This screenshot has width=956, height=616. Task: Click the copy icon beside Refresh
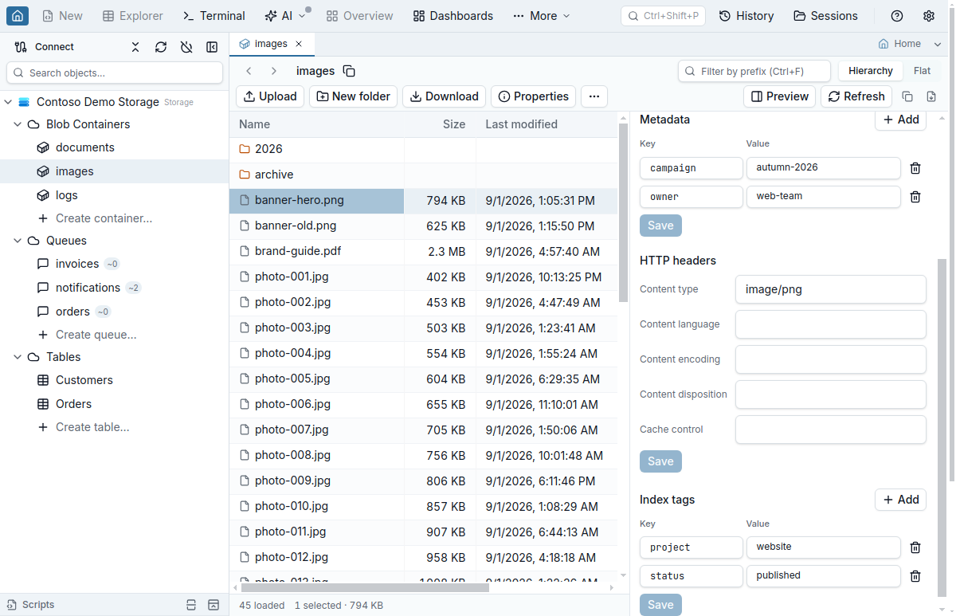(907, 96)
